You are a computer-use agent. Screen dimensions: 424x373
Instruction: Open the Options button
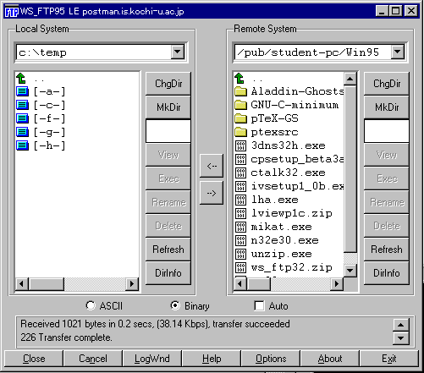pyautogui.click(x=271, y=359)
